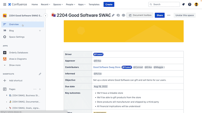Click the Confluence logo

pyautogui.click(x=17, y=4)
